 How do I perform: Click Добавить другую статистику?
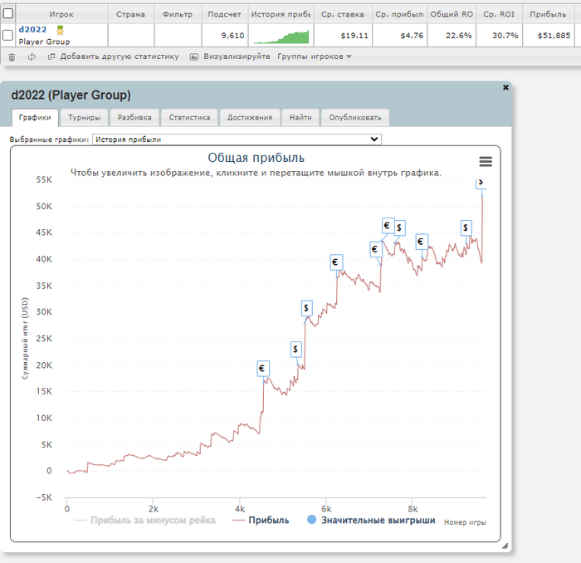tap(114, 56)
